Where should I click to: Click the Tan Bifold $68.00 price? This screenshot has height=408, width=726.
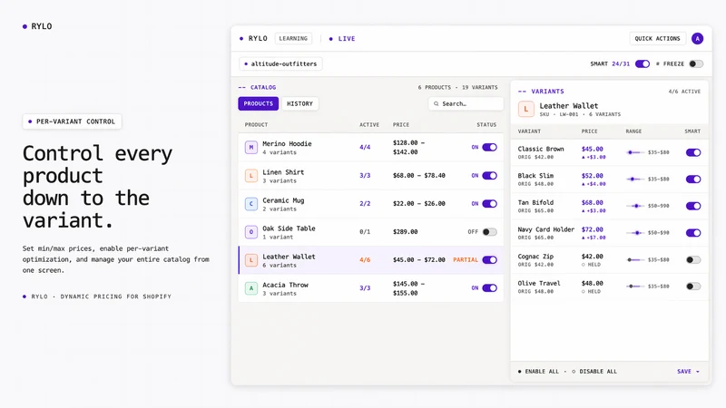[593, 202]
